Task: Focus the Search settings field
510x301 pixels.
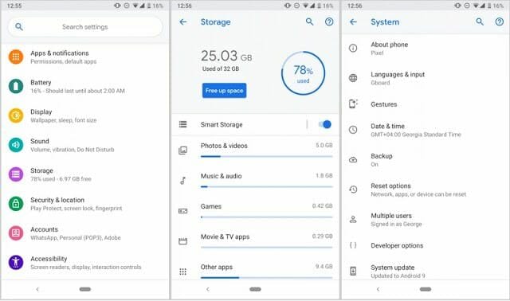Action: 85,26
